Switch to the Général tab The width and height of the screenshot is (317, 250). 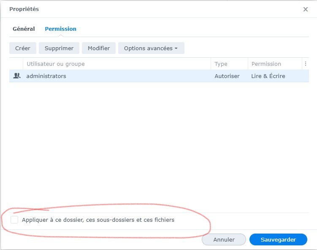pos(24,29)
